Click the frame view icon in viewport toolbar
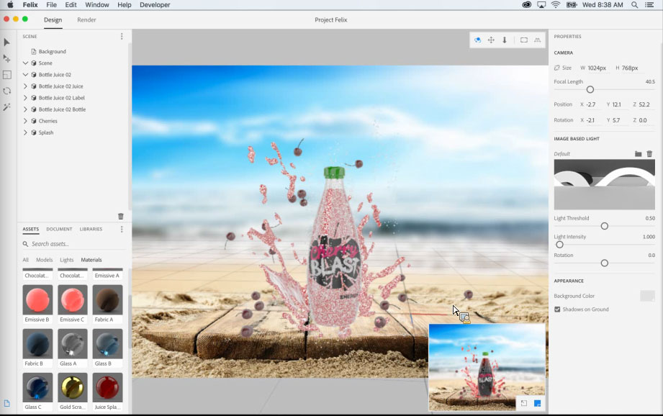Viewport: 663px width, 416px height. (524, 40)
